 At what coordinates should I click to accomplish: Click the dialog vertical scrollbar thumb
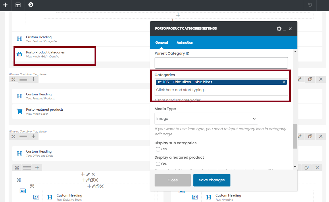pyautogui.click(x=295, y=136)
